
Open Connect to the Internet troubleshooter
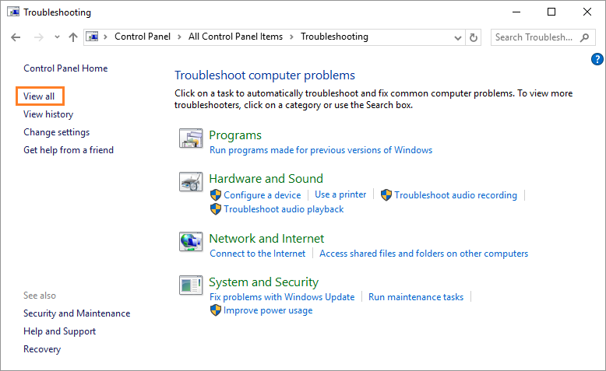(257, 254)
